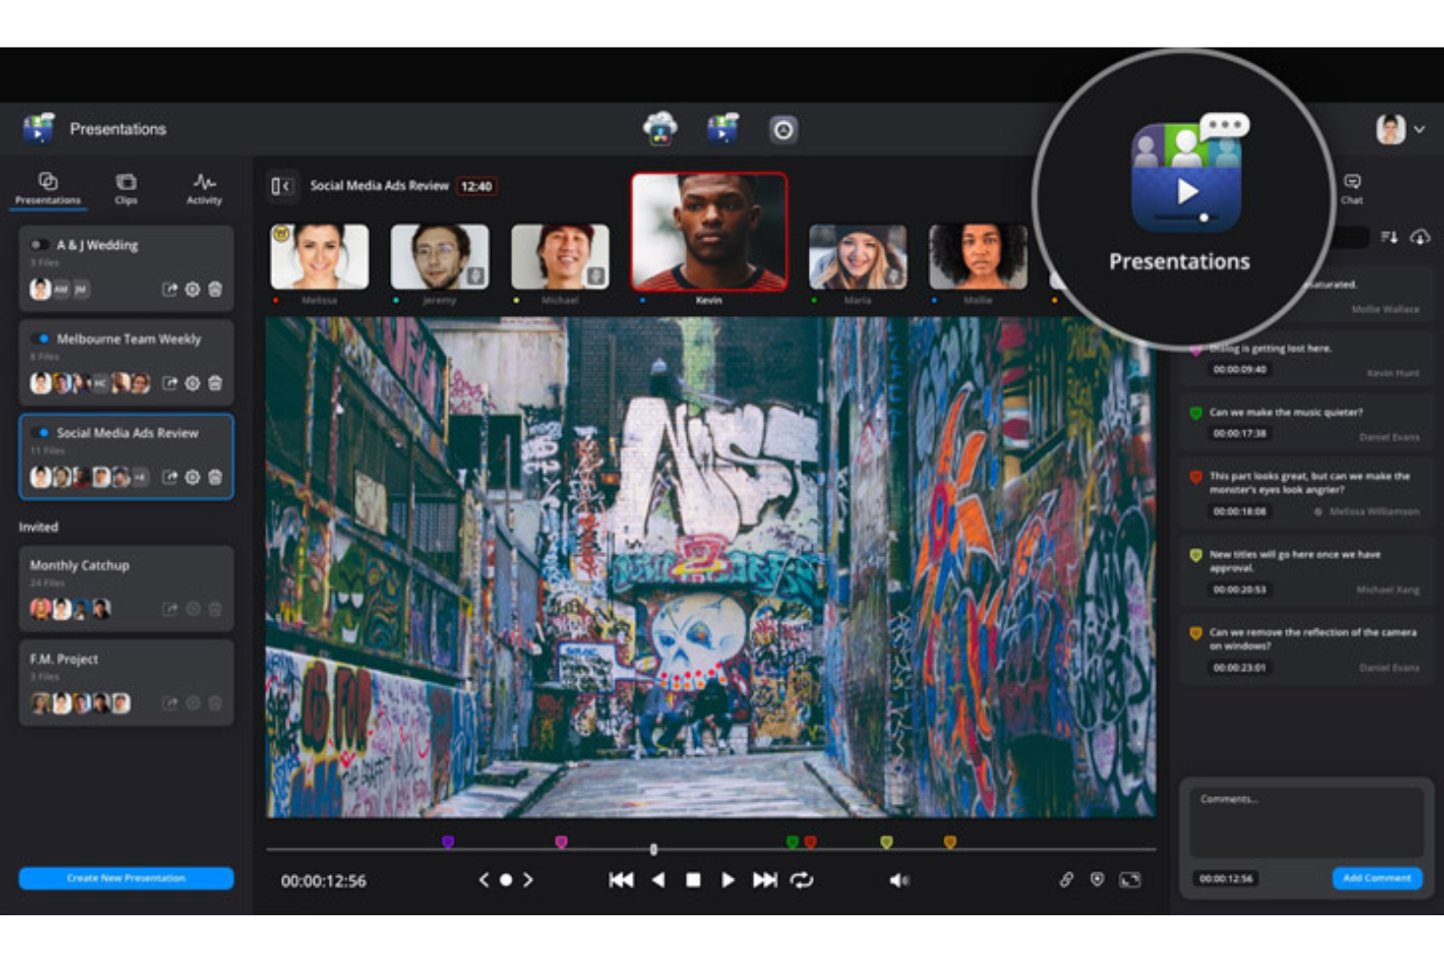Jump to comment timecode 00:00:18:08
Screen dimensions: 1444x963
click(x=1239, y=511)
